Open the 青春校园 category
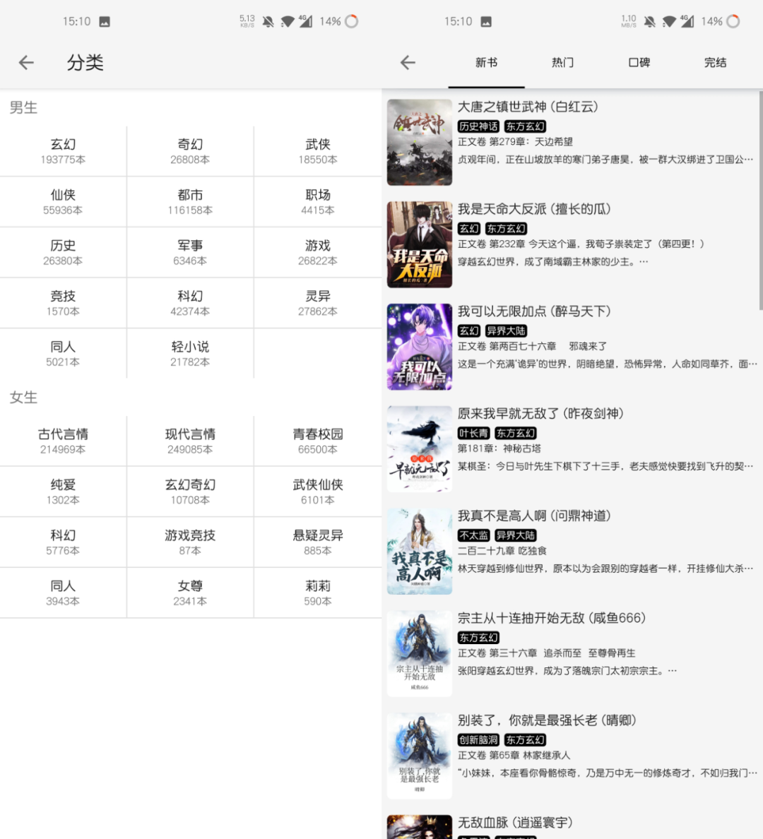This screenshot has width=763, height=839. click(x=318, y=441)
